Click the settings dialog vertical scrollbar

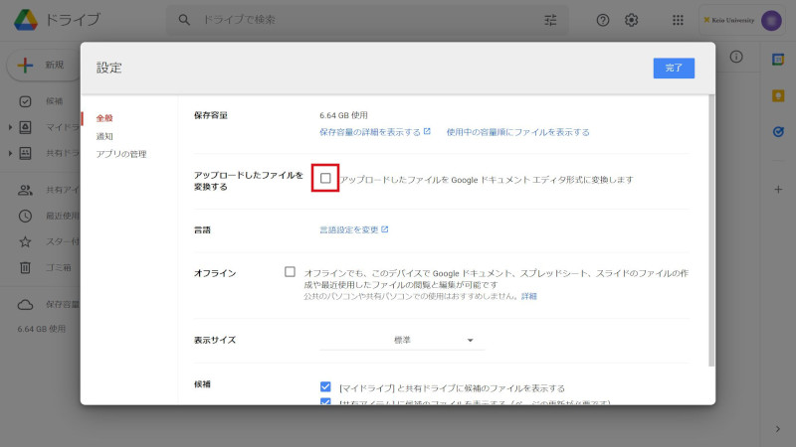coord(710,228)
